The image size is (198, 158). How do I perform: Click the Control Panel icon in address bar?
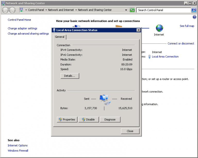pyautogui.click(x=21, y=10)
